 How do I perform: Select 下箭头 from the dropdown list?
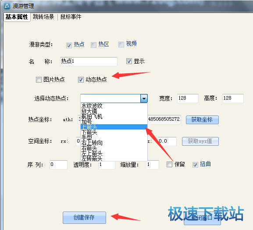pyautogui.click(x=114, y=132)
